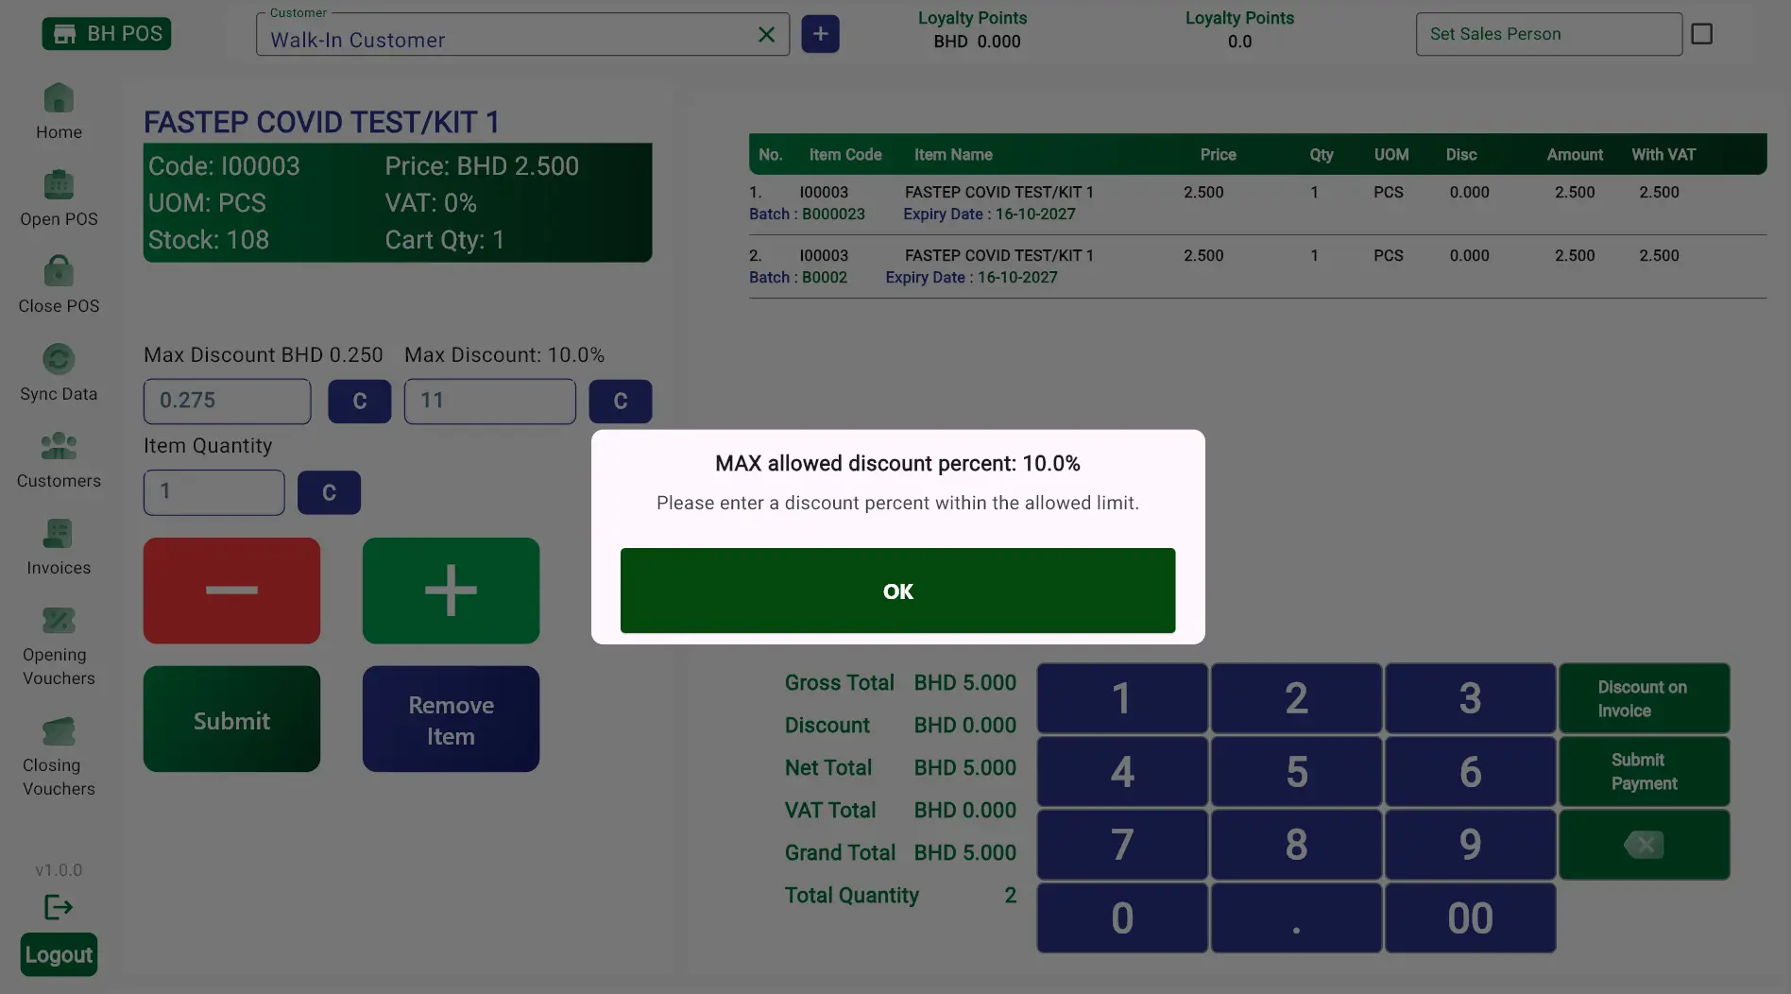Clear the discount amount field

(x=359, y=401)
